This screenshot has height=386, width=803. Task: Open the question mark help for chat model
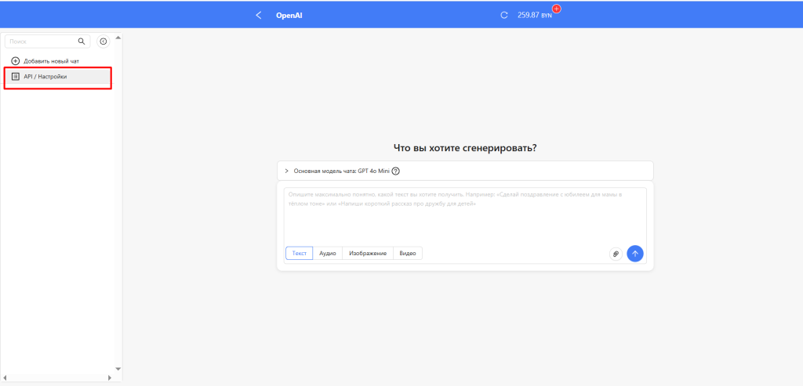396,171
